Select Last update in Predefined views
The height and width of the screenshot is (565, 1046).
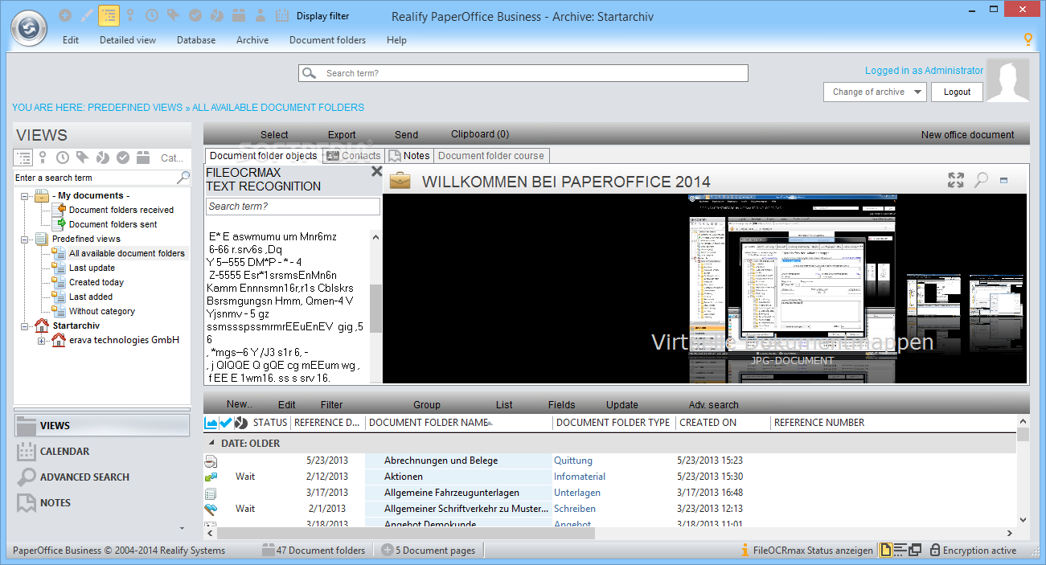click(x=92, y=268)
